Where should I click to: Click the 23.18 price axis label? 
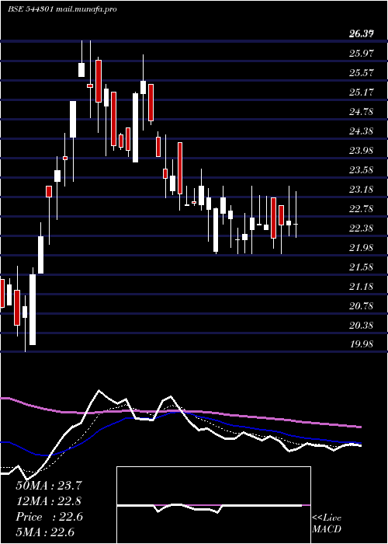click(361, 190)
